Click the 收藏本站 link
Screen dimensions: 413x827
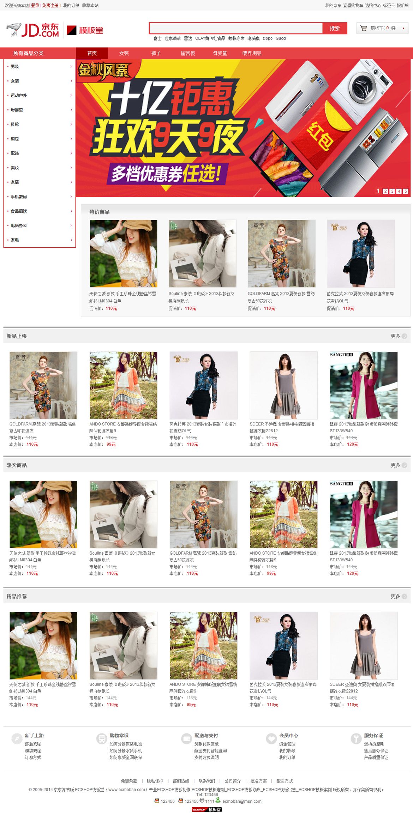tap(90, 5)
